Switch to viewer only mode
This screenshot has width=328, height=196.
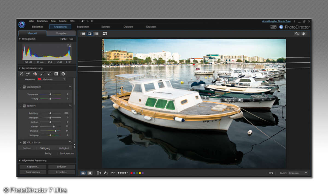pos(90,34)
